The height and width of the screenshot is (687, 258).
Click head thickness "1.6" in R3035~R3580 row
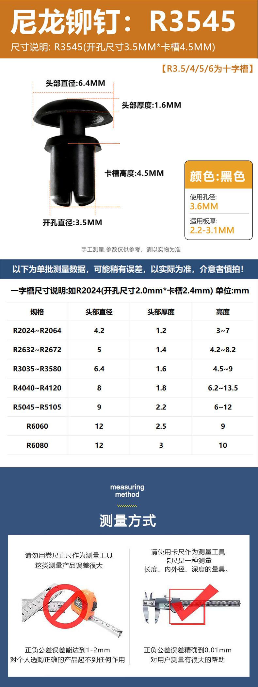(x=161, y=369)
